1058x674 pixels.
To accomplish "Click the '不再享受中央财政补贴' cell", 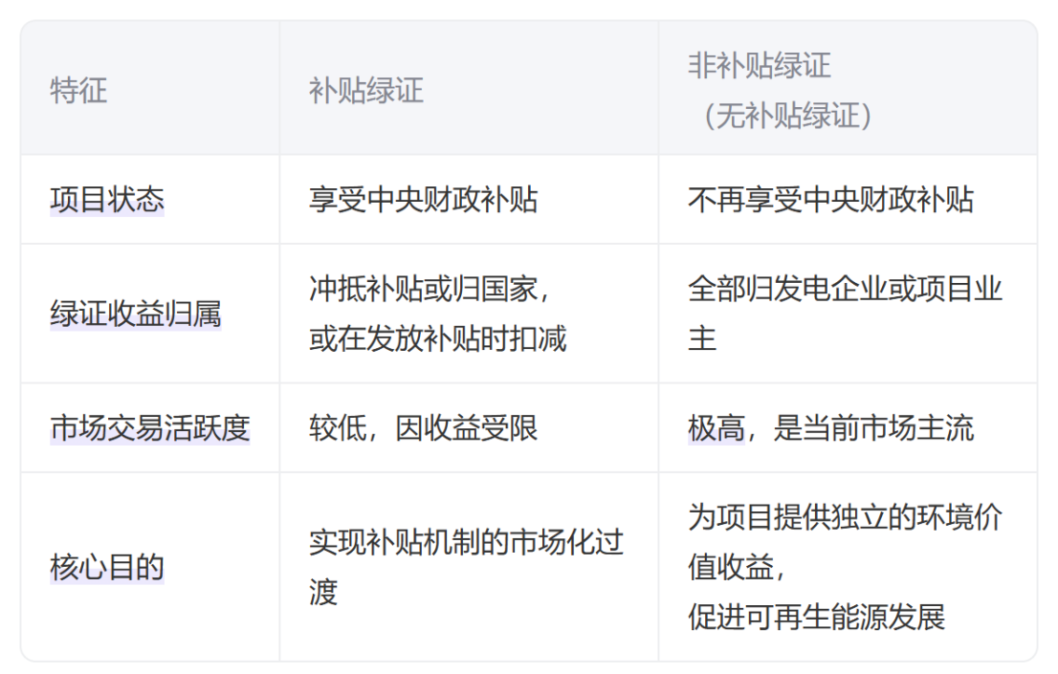I will [x=830, y=200].
